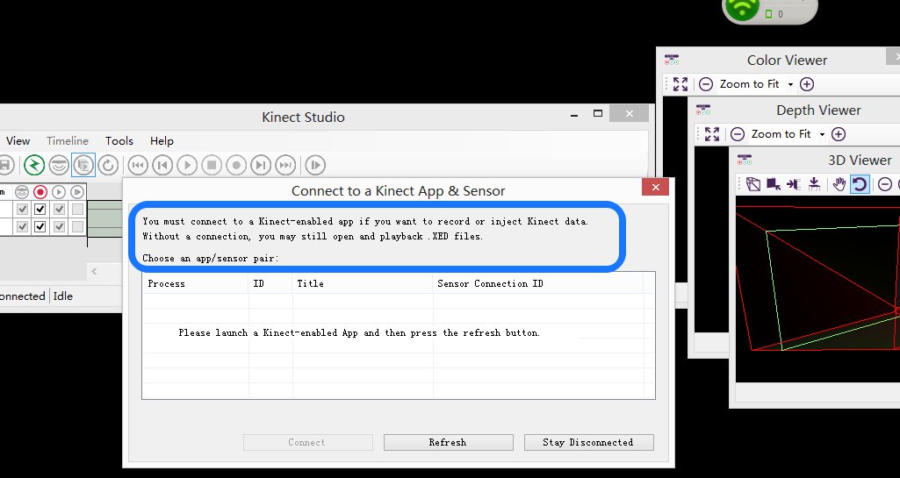The width and height of the screenshot is (900, 478).
Task: Click the Kinect window icon of 3D Viewer
Action: (x=745, y=160)
